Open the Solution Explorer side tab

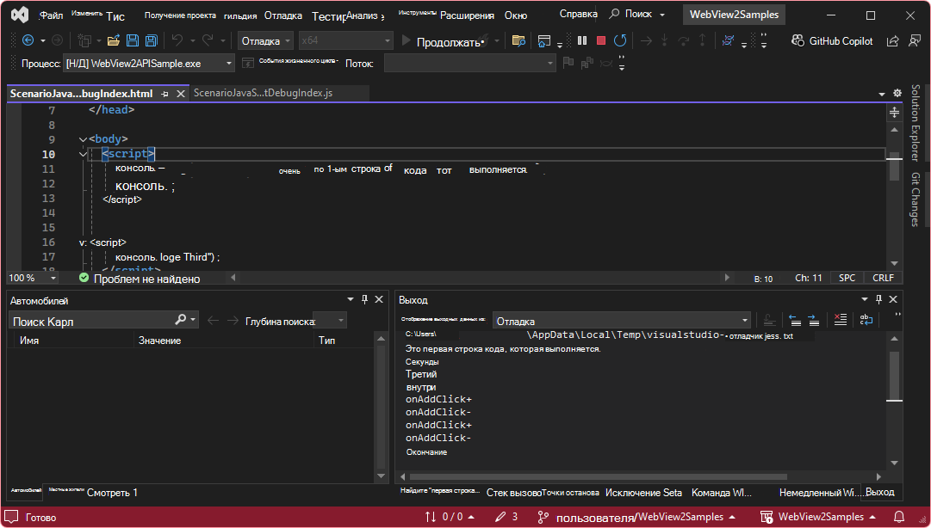pyautogui.click(x=915, y=123)
